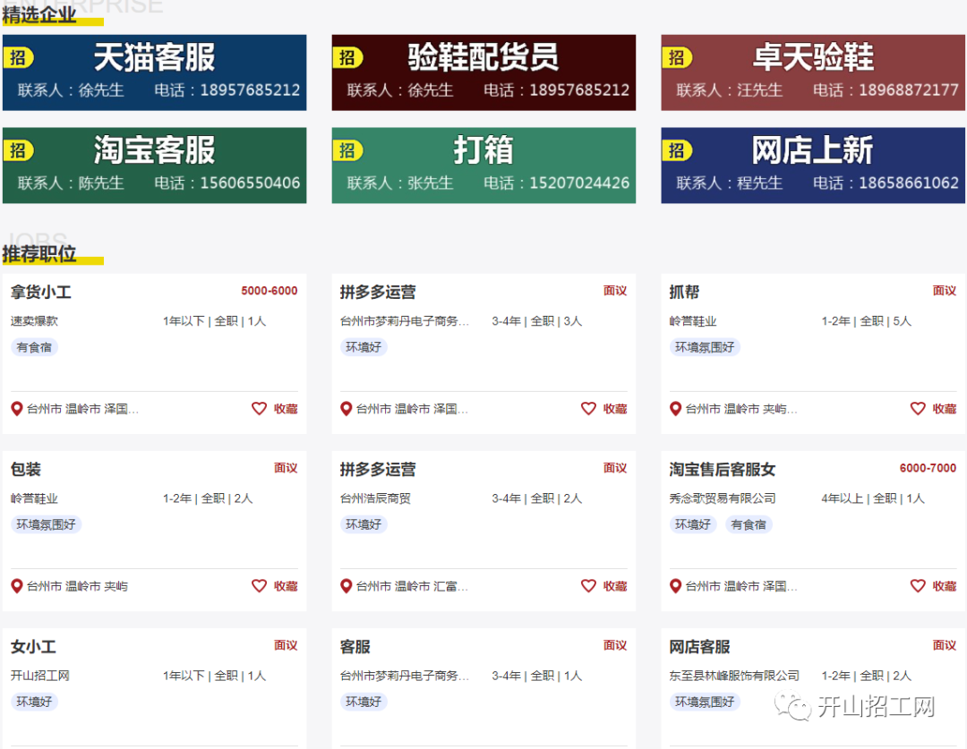
Task: Toggle 收藏 favorite on the 拼多多运营 job card
Action: [x=604, y=409]
